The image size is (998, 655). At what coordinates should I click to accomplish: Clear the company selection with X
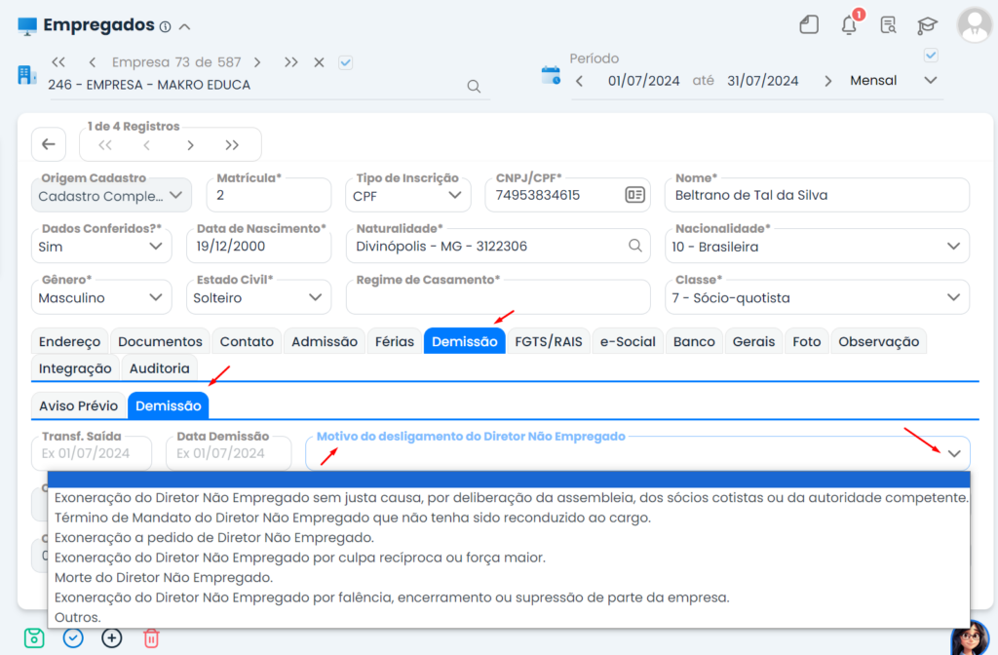point(319,62)
